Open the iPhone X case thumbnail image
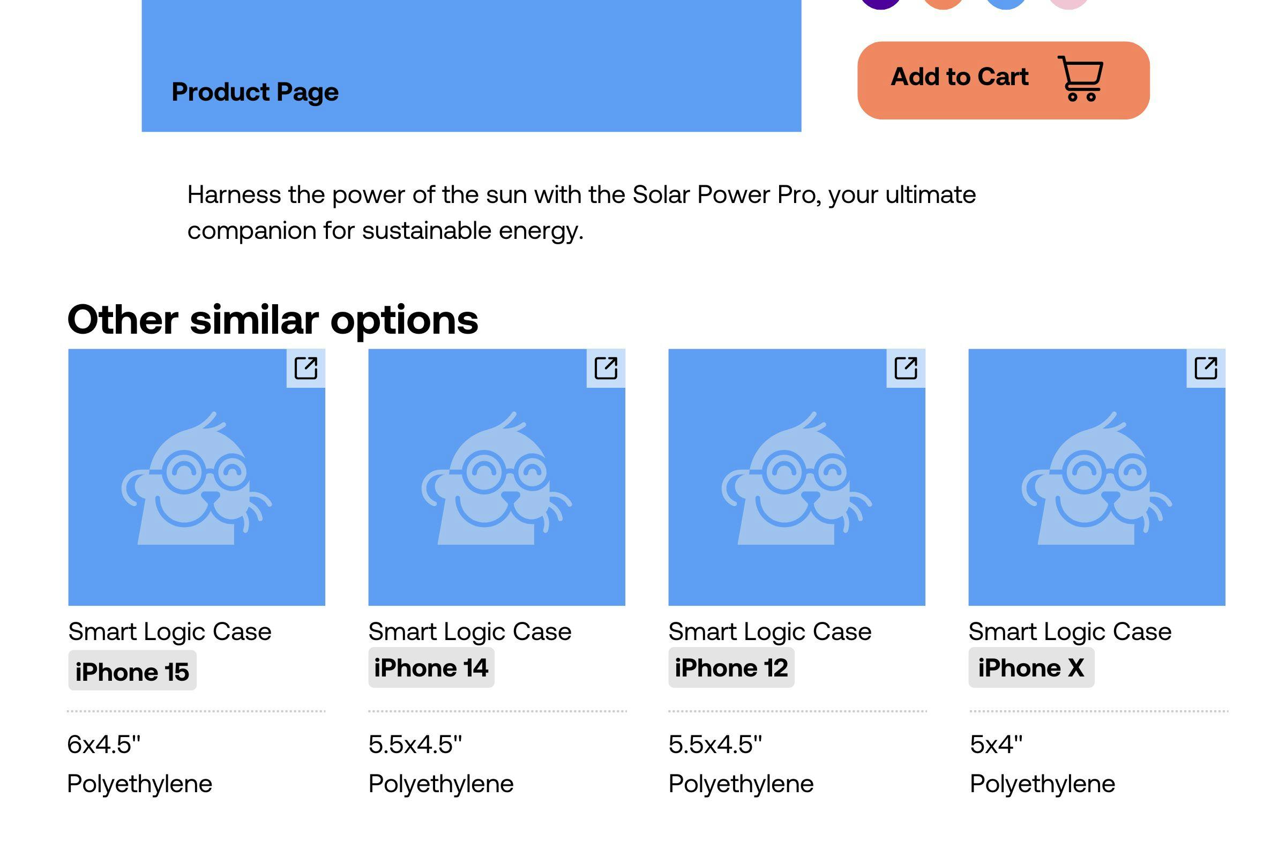 [x=1097, y=477]
